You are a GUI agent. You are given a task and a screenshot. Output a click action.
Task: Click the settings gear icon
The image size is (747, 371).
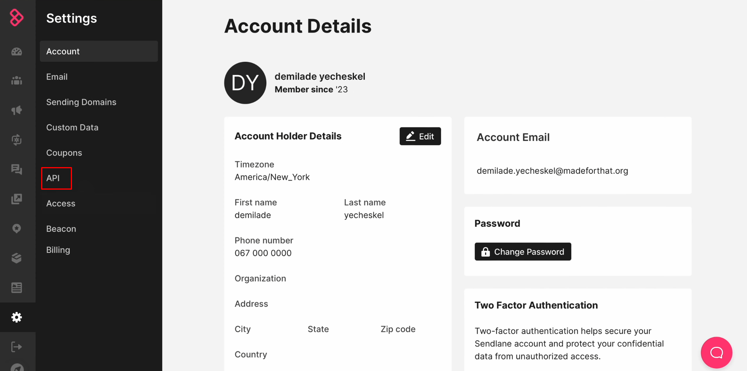coord(17,317)
